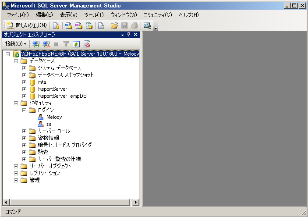Click the Analysis Services XMLA Query icon
Screen dimensions: 308x217
click(x=89, y=25)
